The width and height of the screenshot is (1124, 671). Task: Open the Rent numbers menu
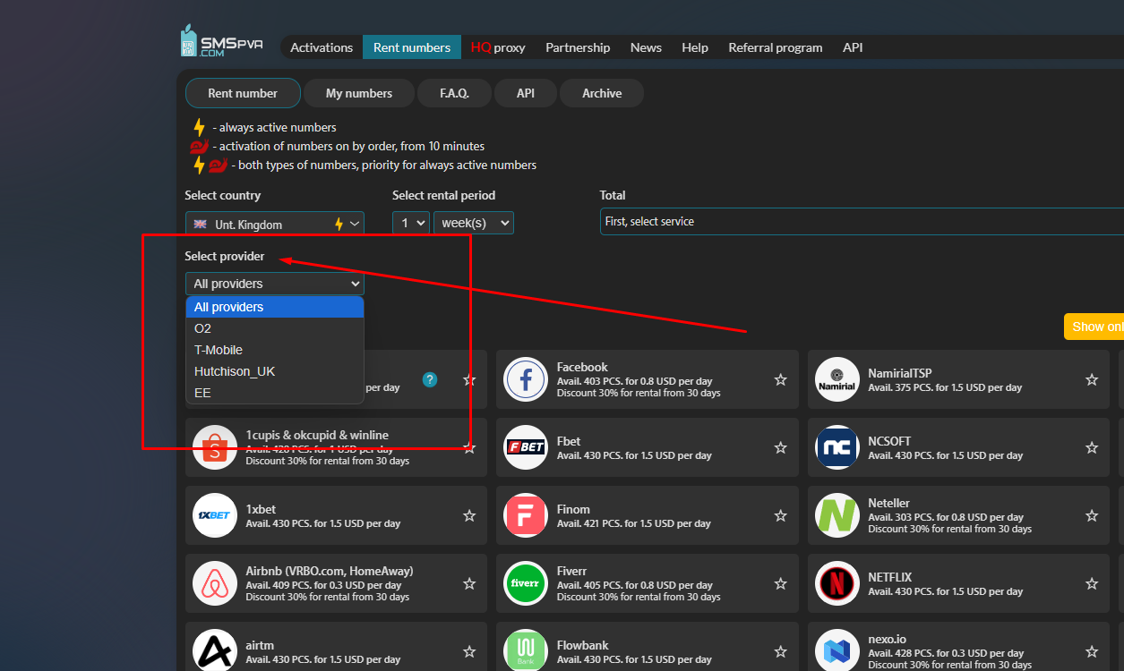coord(412,47)
